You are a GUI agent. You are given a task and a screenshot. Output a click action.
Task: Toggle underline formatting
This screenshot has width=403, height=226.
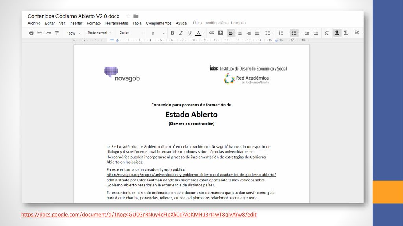click(190, 33)
